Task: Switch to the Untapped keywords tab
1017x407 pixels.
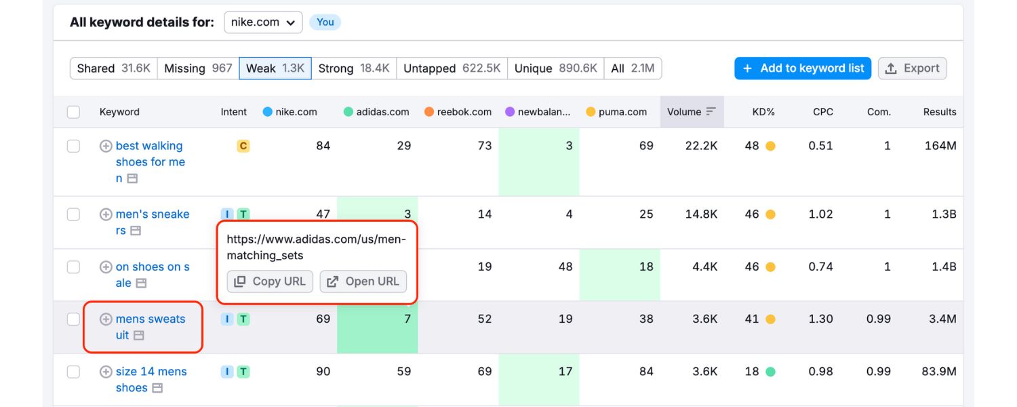Action: [x=452, y=68]
